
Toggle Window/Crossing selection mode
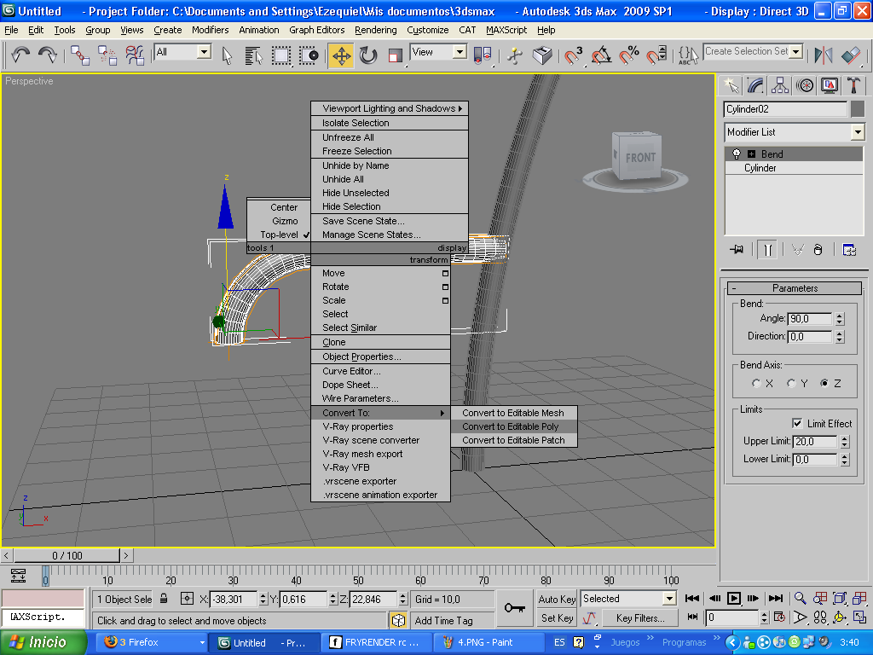(x=309, y=55)
